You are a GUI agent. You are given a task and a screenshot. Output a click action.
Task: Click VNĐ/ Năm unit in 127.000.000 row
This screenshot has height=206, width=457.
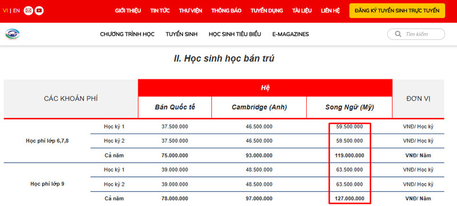point(418,199)
